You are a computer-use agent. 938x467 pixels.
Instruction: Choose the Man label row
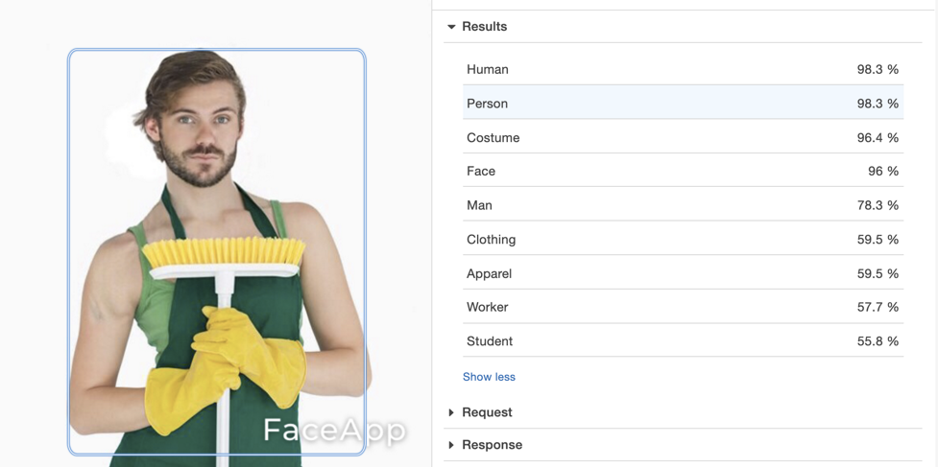pyautogui.click(x=683, y=205)
